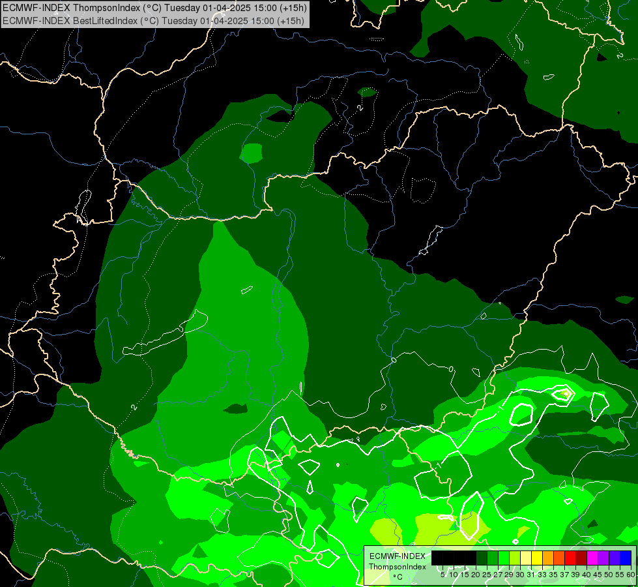The height and width of the screenshot is (587, 638).
Task: Select the magenta 40–45 legend swatch
Action: pyautogui.click(x=592, y=558)
